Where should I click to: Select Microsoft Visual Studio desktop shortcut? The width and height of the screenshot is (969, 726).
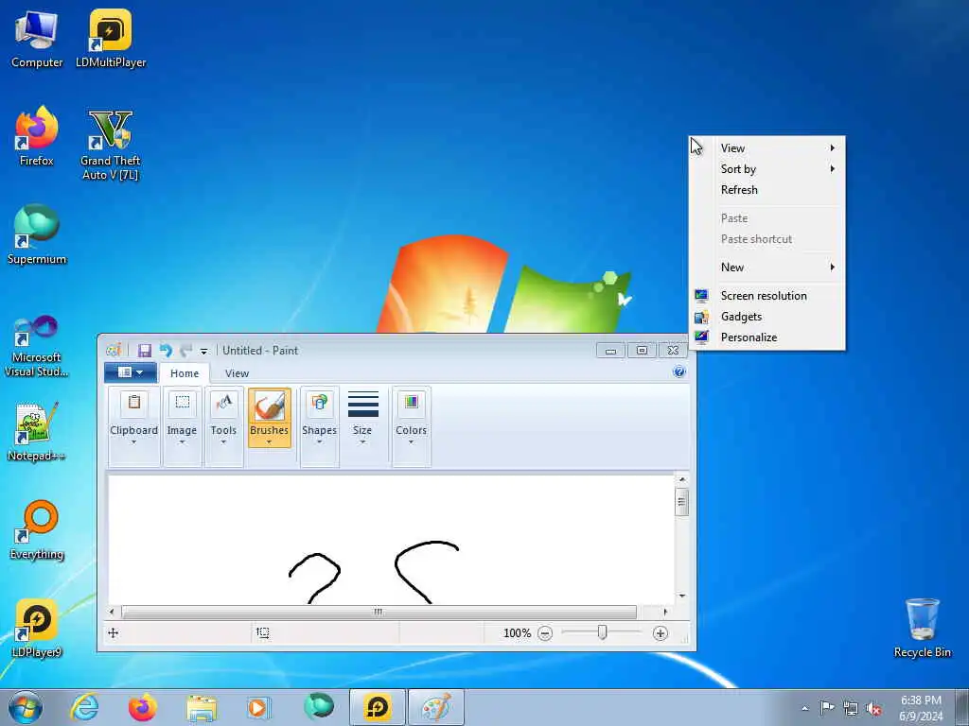point(37,346)
